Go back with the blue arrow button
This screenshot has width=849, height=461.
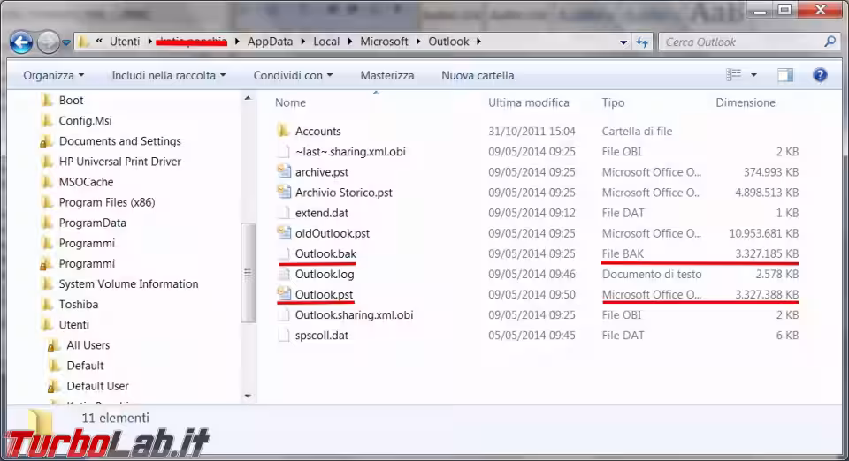tap(21, 42)
